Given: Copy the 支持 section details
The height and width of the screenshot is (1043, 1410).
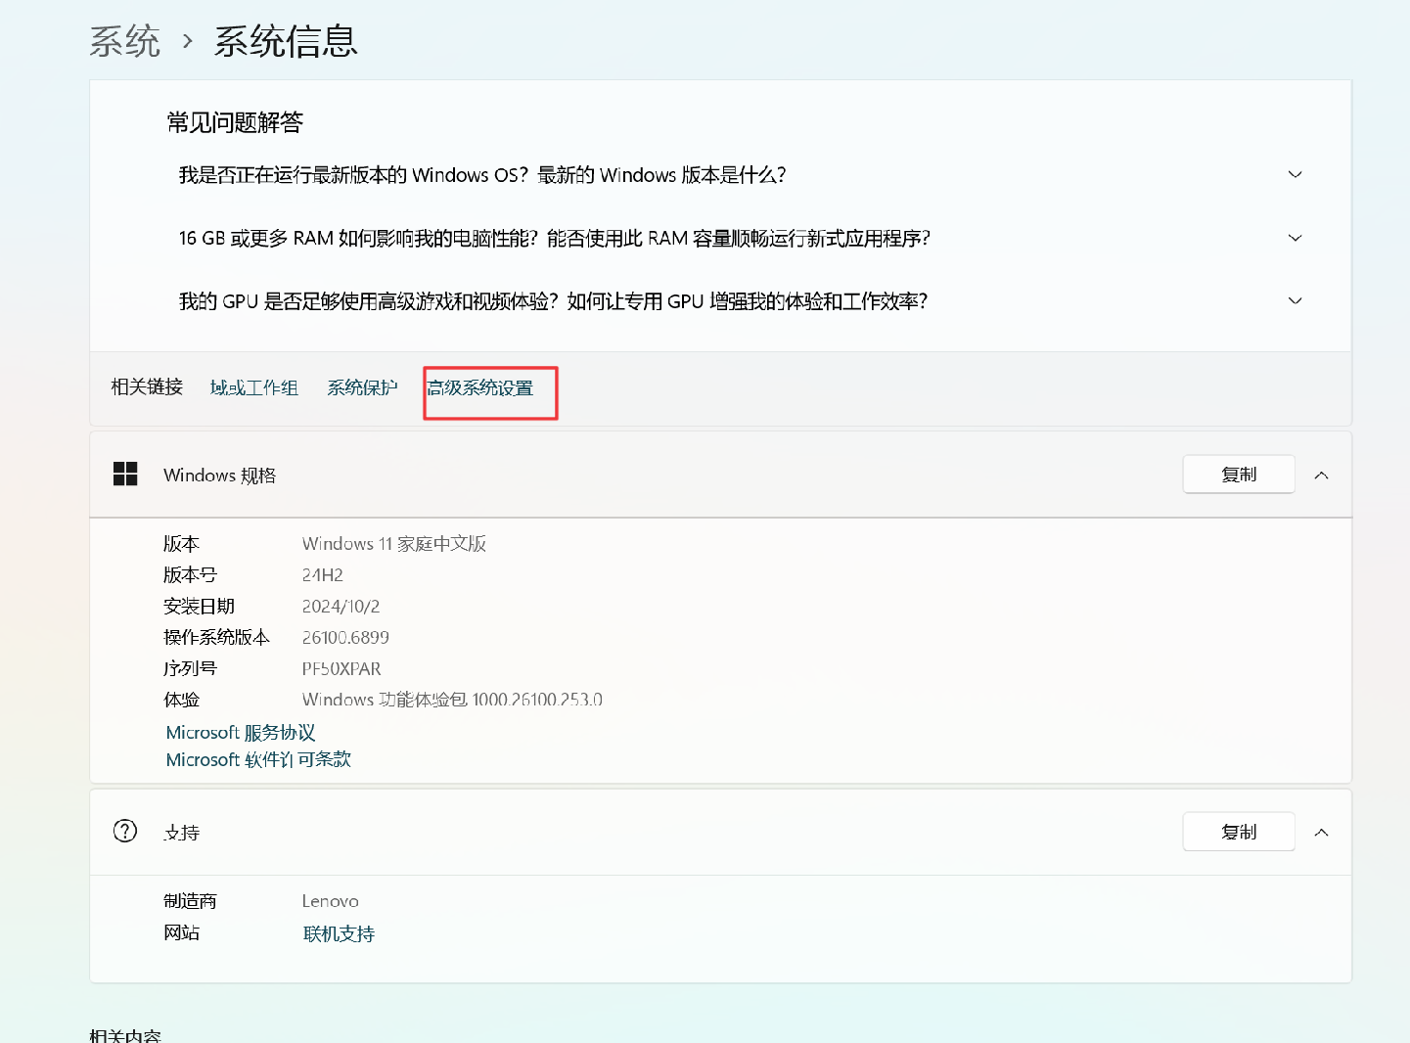Looking at the screenshot, I should (1239, 832).
